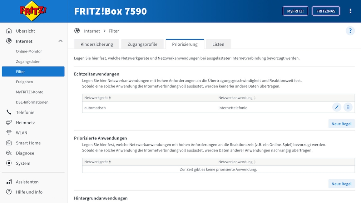This screenshot has width=361, height=203.
Task: Open the Listen tab
Action: [218, 44]
